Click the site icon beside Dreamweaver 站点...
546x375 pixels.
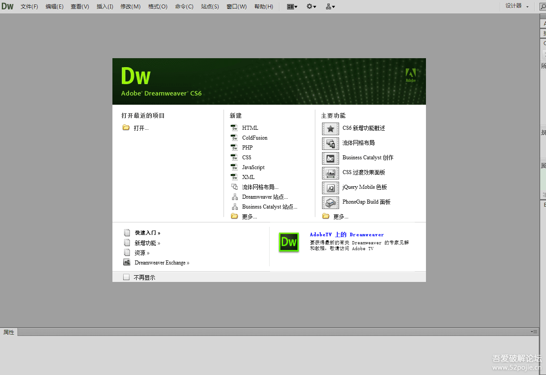tap(234, 196)
